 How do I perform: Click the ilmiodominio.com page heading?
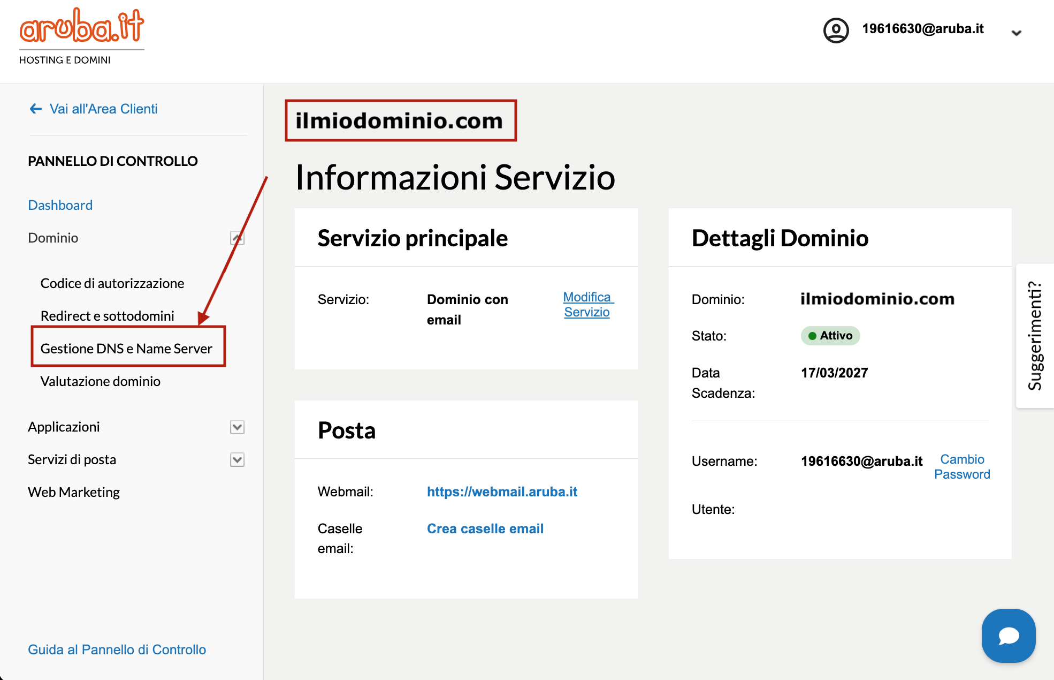tap(399, 120)
